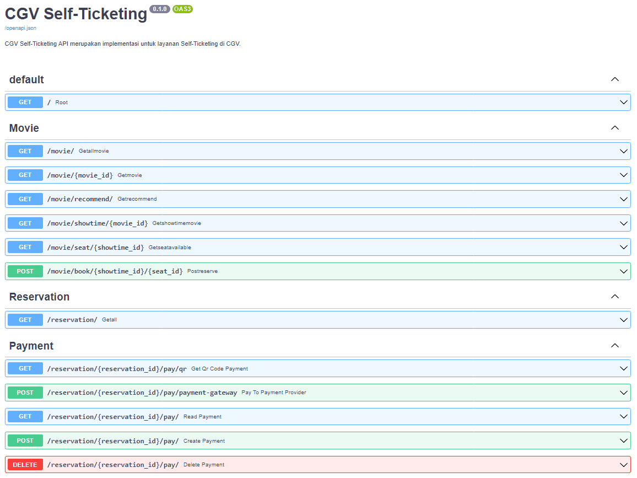This screenshot has width=637, height=478.
Task: Select the Movie tag heading
Action: (24, 128)
